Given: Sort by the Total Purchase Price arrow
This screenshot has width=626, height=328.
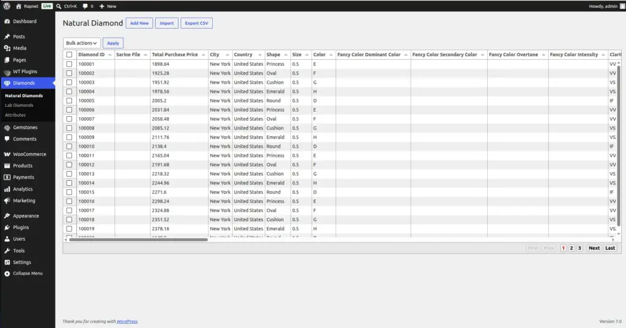Looking at the screenshot, I should 203,55.
